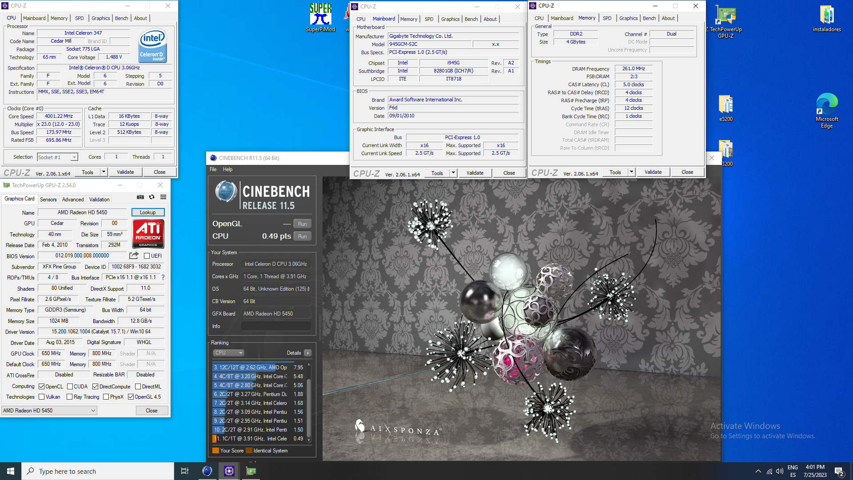Image resolution: width=853 pixels, height=480 pixels.
Task: Click the taskbar clock showing 4:01 PM
Action: (815, 471)
